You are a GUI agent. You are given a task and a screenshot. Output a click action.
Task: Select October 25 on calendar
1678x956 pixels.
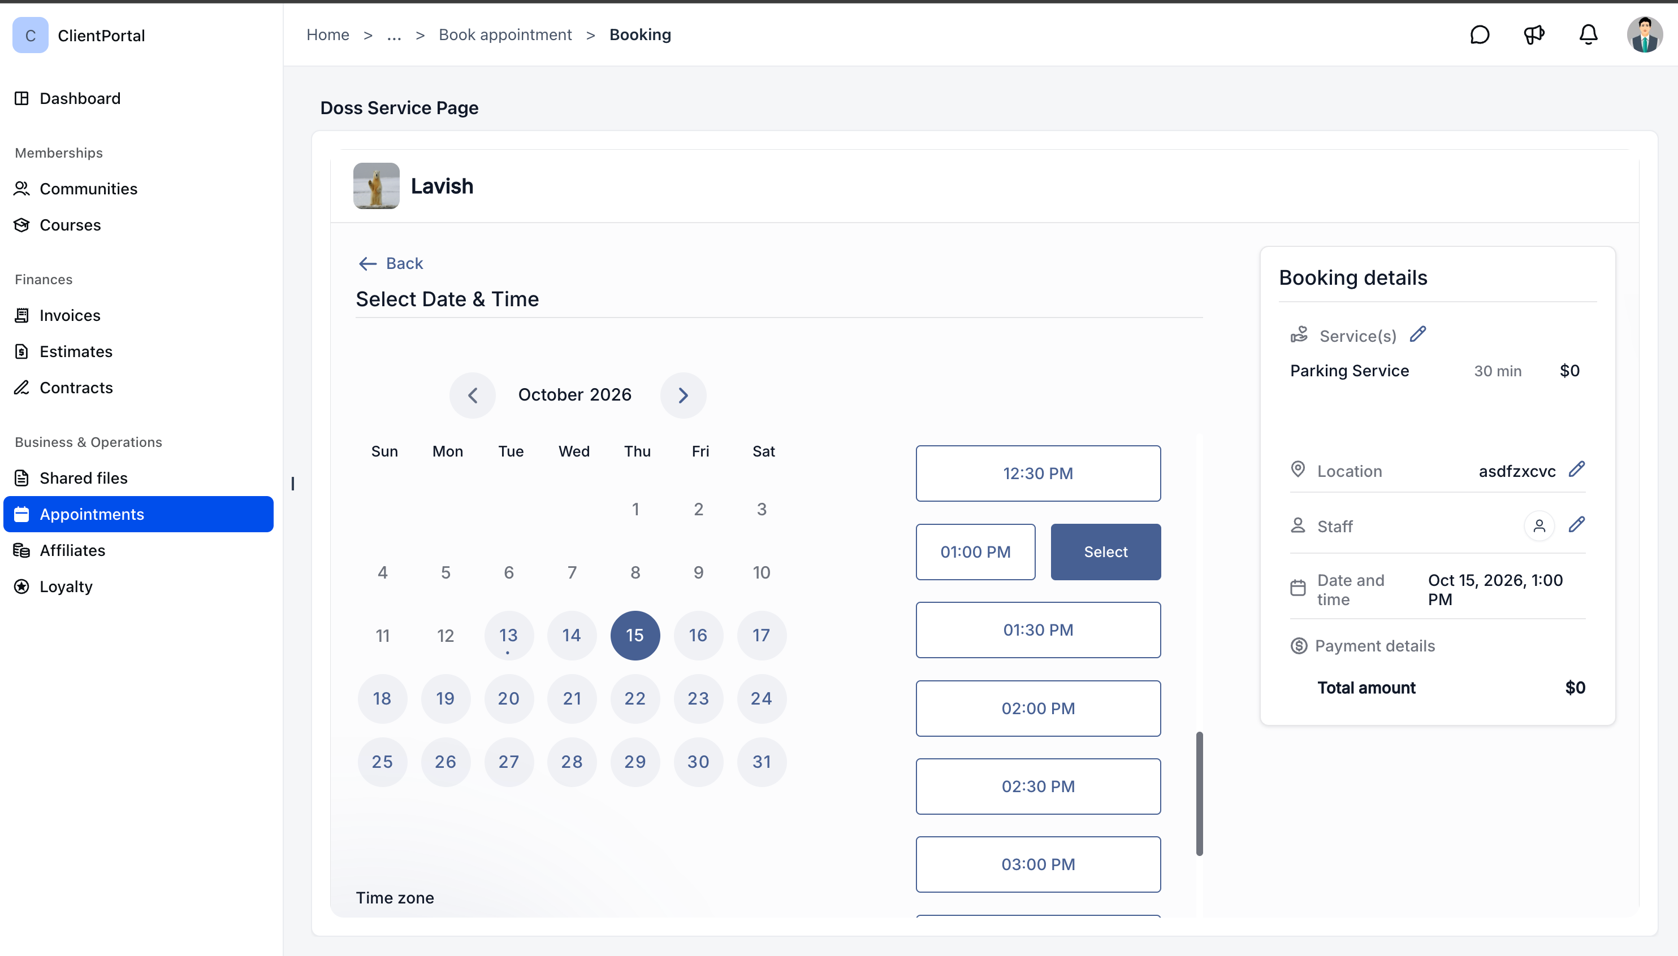pyautogui.click(x=382, y=762)
